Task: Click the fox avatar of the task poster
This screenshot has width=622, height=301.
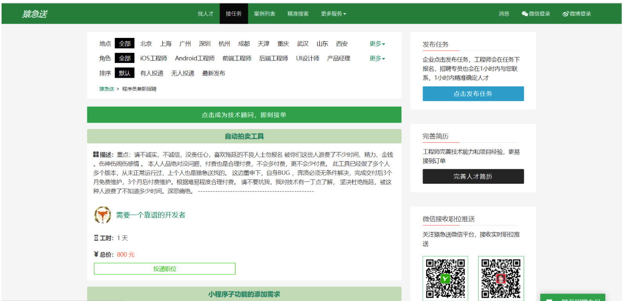Action: click(x=103, y=215)
